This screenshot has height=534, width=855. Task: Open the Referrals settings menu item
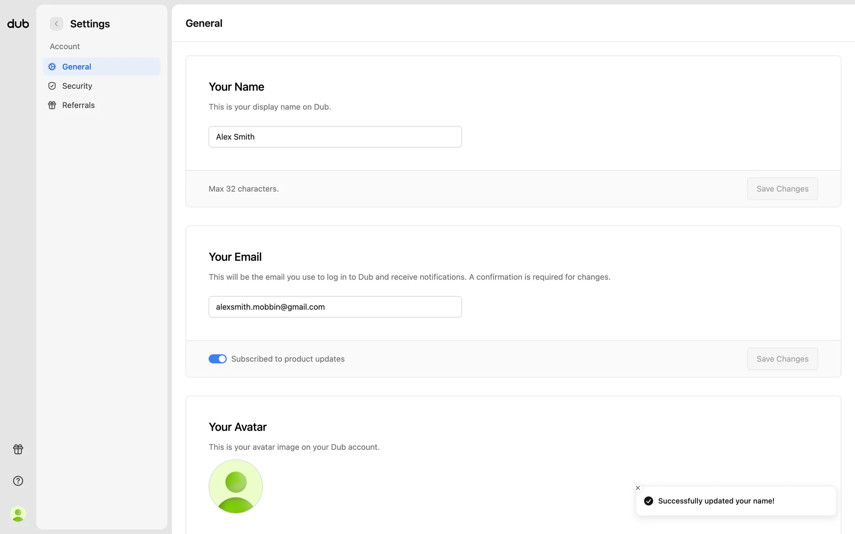click(102, 105)
